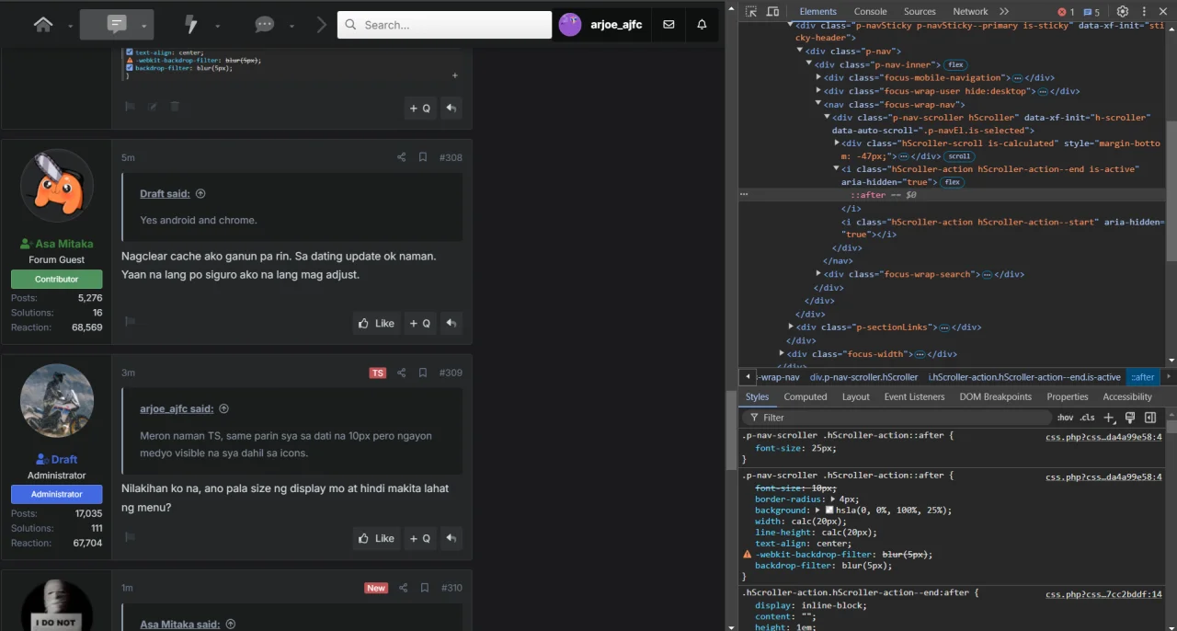This screenshot has width=1177, height=631.
Task: Open the hsla background color swatch
Action: [828, 510]
